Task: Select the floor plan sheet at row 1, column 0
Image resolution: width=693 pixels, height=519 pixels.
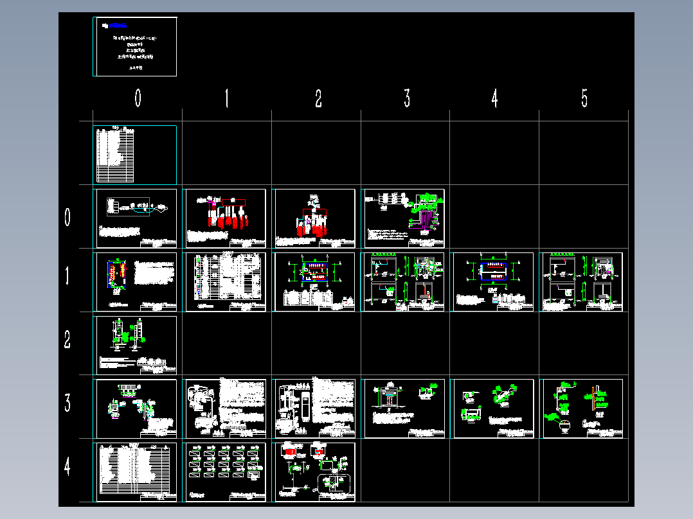Action: click(135, 282)
